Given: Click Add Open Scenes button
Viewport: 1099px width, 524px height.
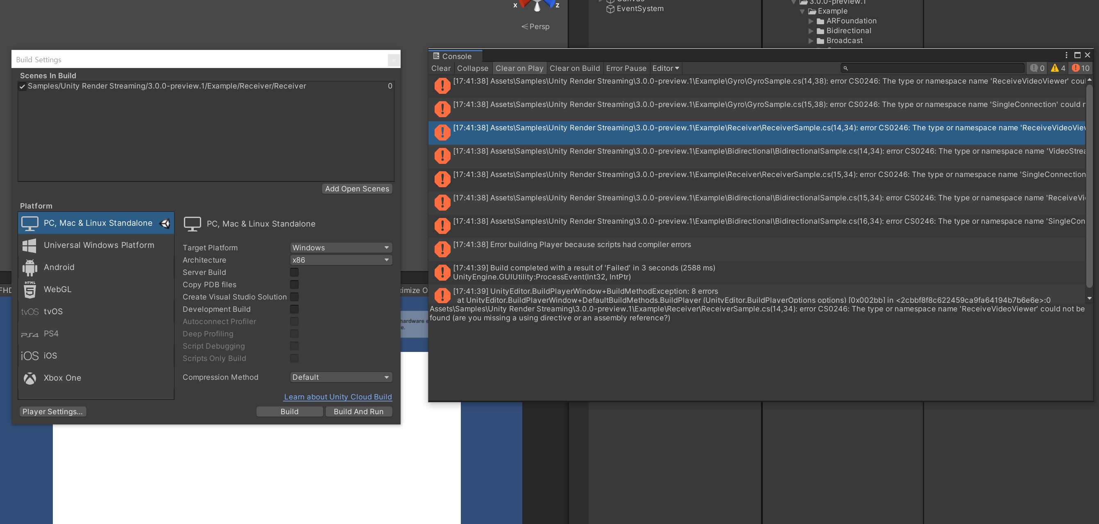Looking at the screenshot, I should pyautogui.click(x=357, y=189).
